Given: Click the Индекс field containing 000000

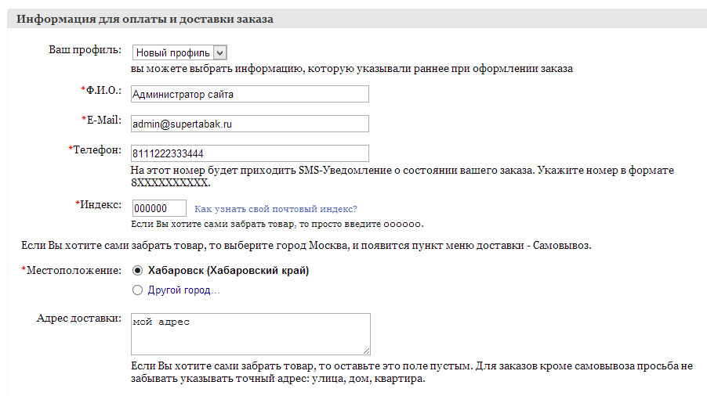Looking at the screenshot, I should click(159, 208).
